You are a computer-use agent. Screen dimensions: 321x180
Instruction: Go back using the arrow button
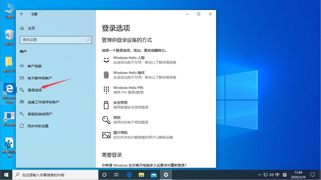[x=22, y=14]
